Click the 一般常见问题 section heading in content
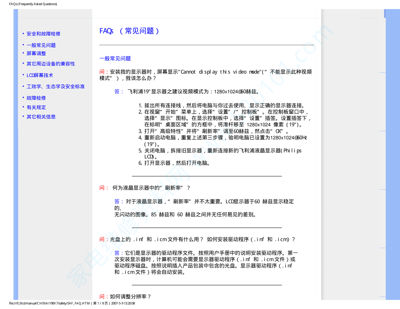Screen dimensions: 400x309 click(x=115, y=58)
